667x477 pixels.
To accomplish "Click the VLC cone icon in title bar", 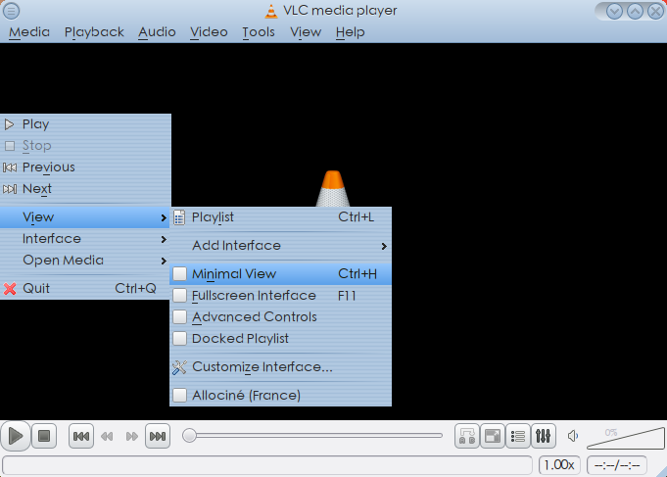I will [x=271, y=11].
